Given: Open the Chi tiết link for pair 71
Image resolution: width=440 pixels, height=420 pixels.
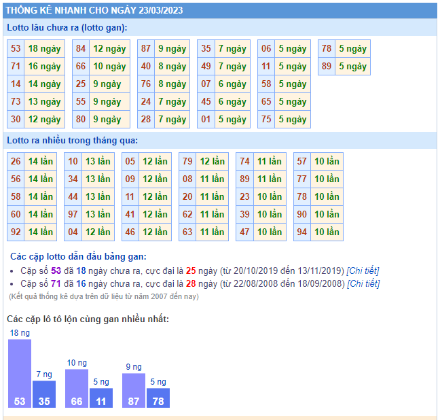Looking at the screenshot, I should pyautogui.click(x=363, y=283).
